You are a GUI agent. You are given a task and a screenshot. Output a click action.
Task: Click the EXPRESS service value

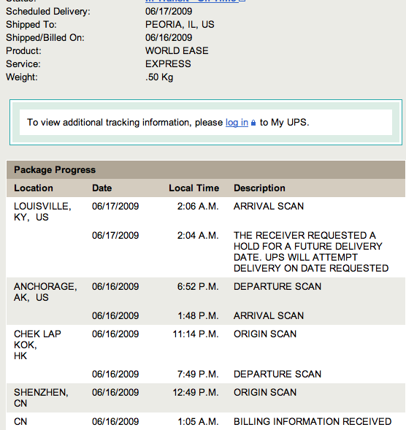[168, 64]
